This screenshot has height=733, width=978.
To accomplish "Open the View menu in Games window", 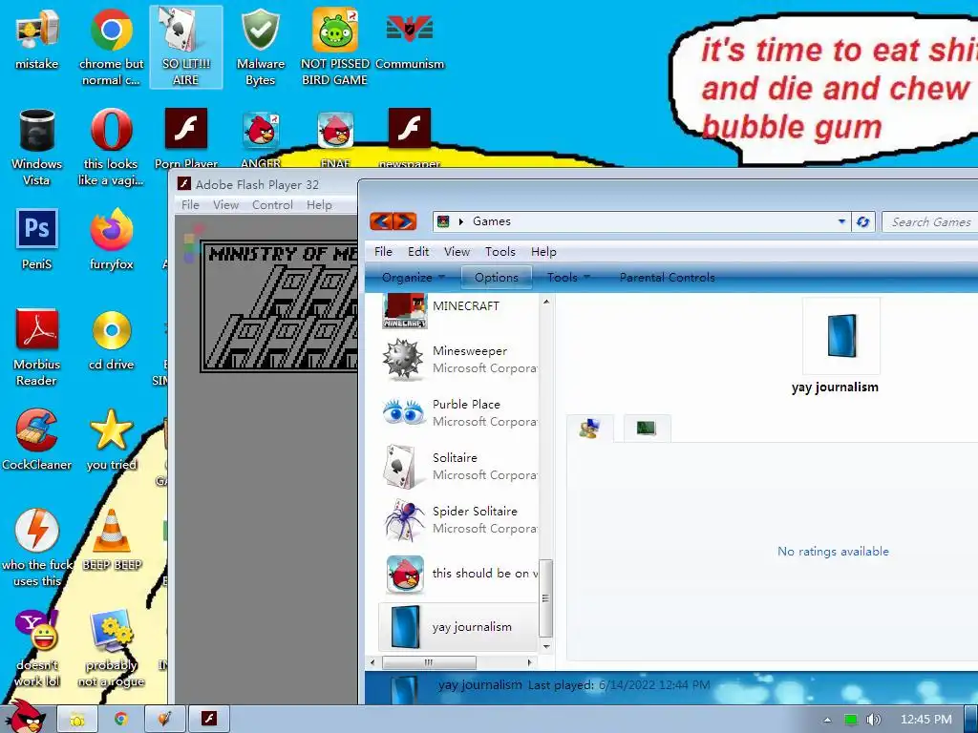I will (x=457, y=252).
